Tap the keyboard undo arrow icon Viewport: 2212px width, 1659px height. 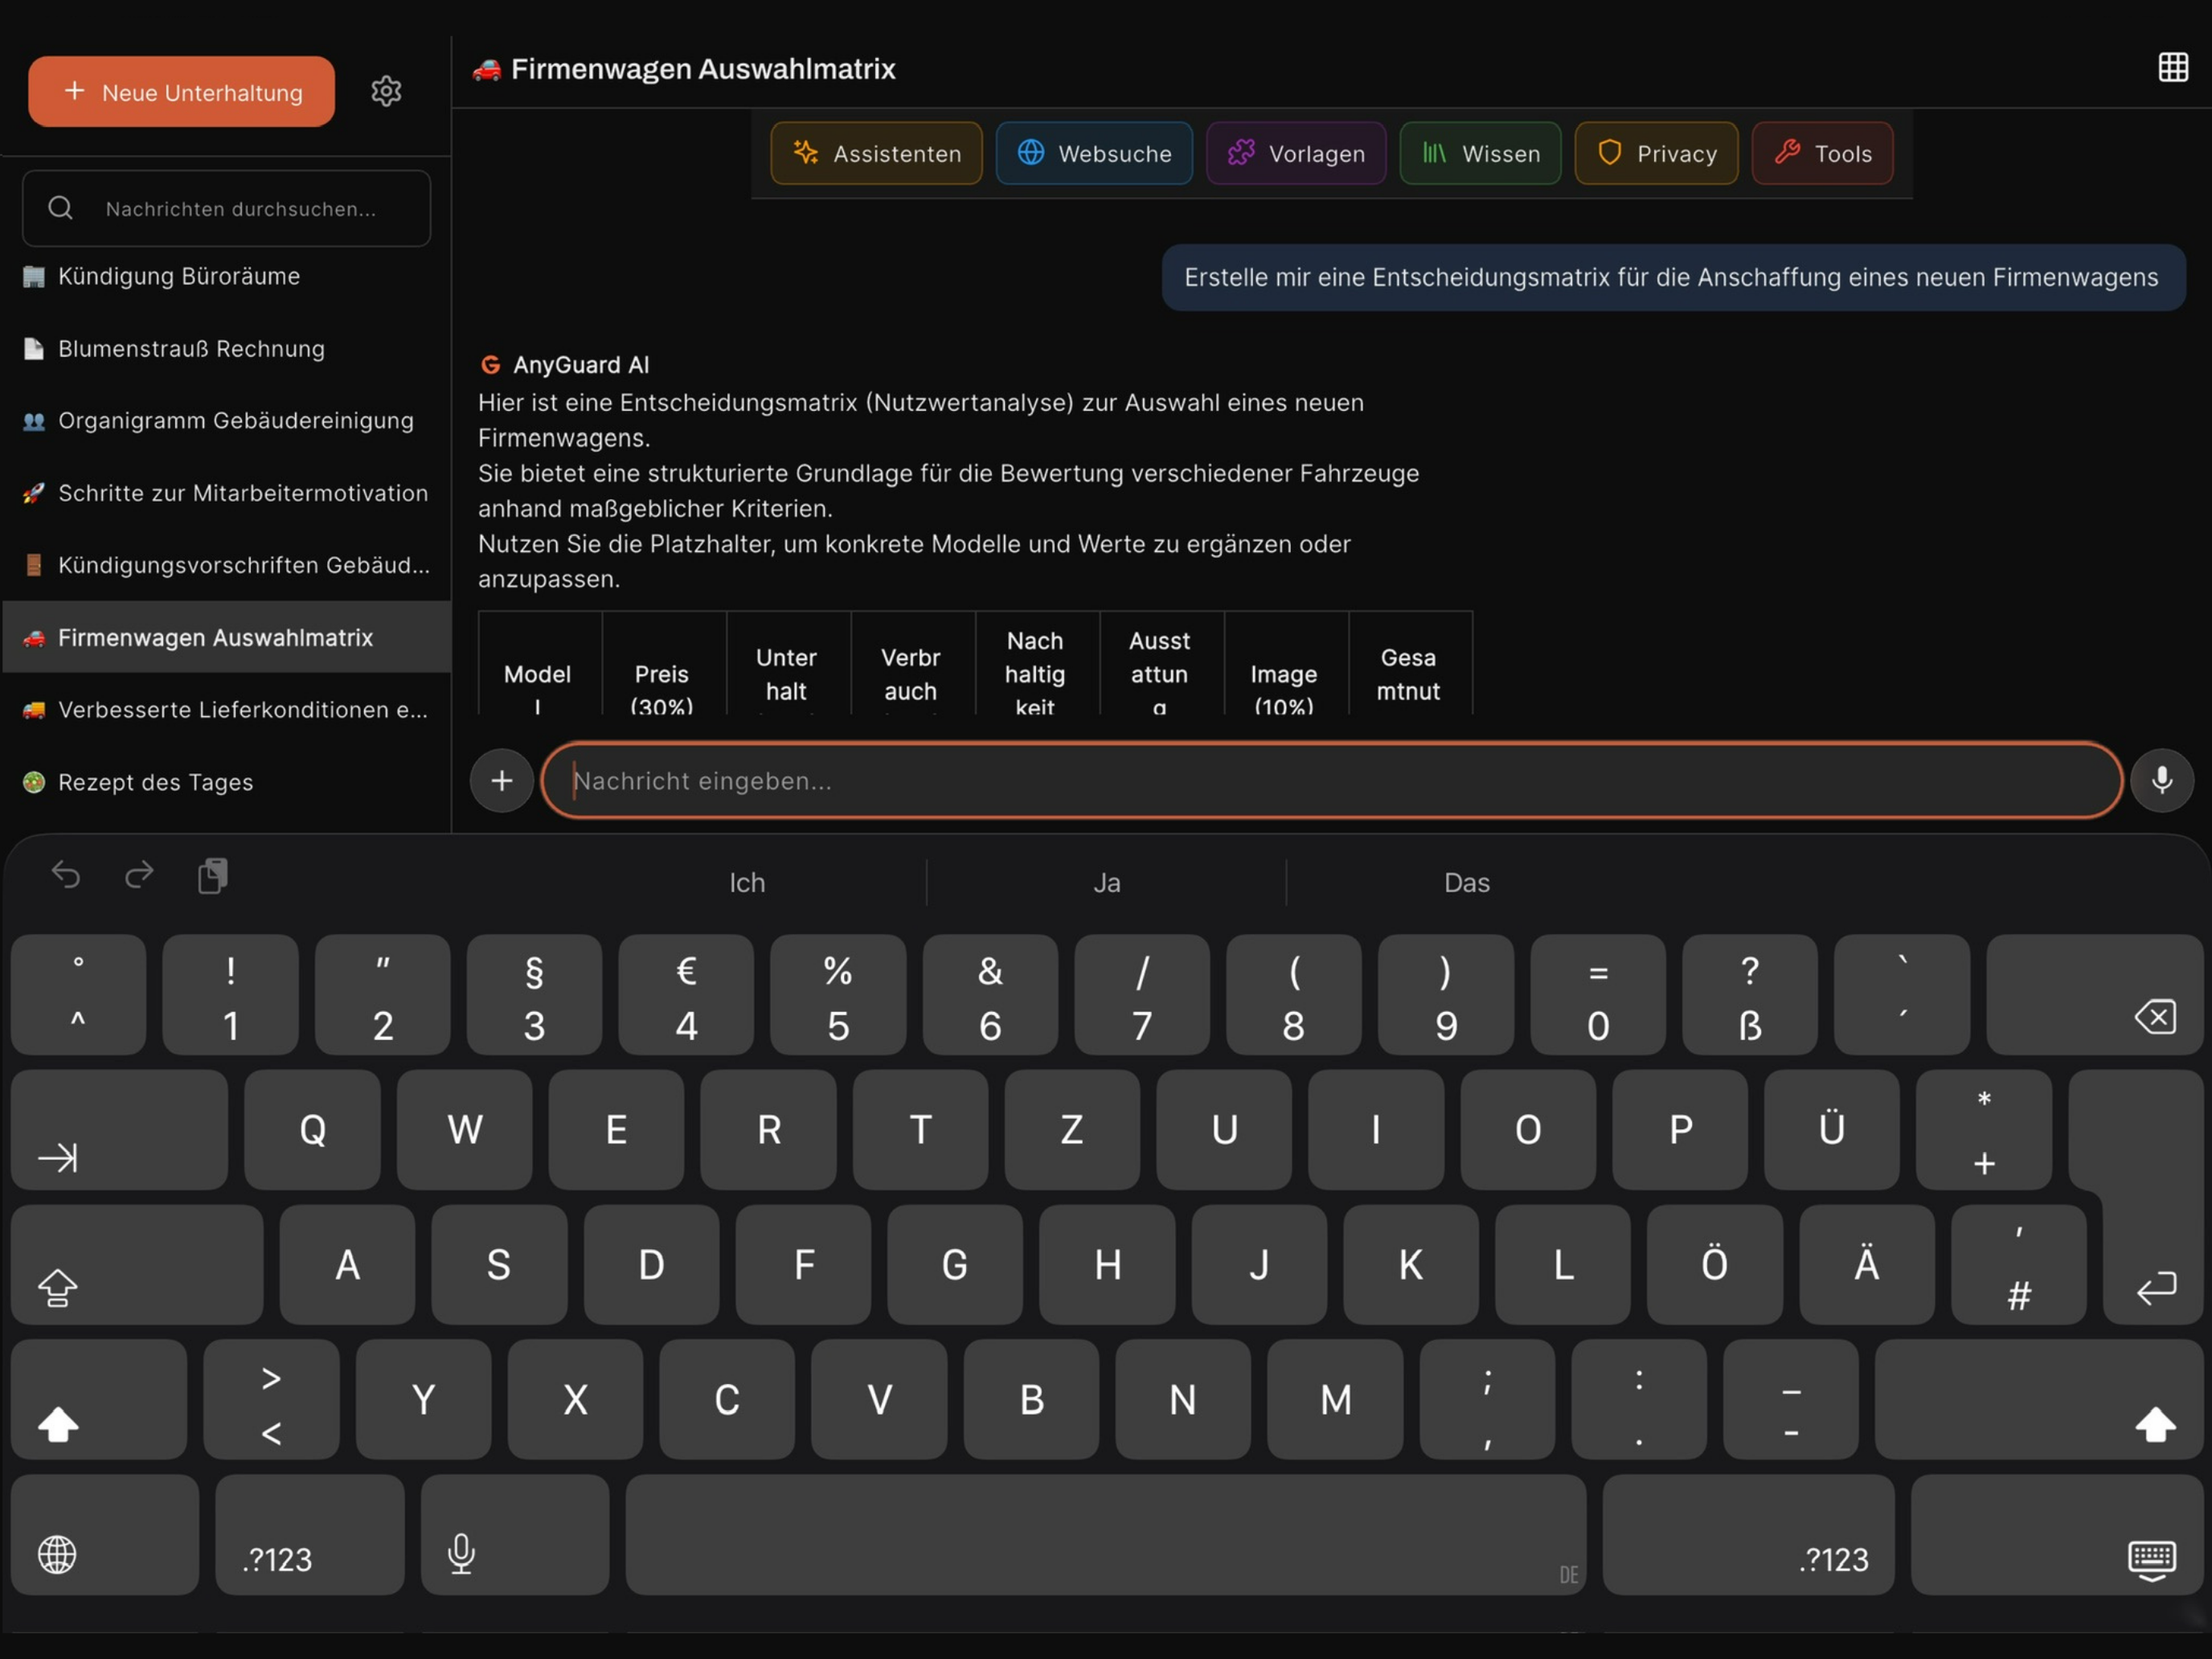coord(66,876)
